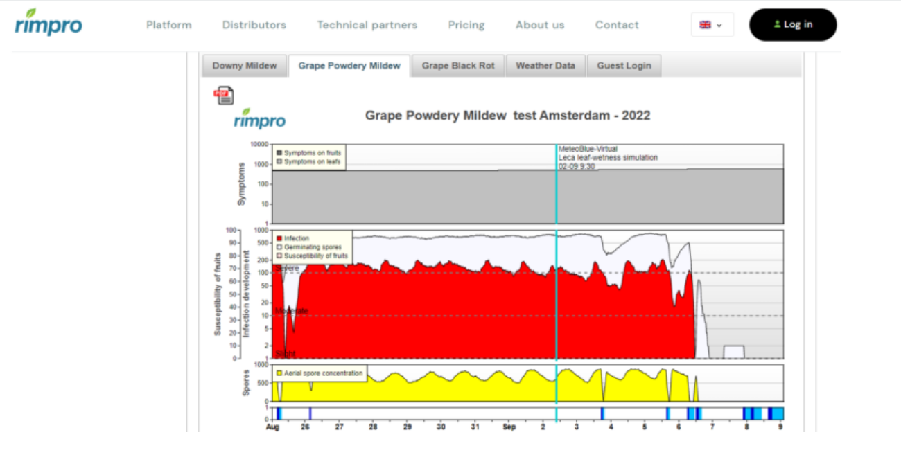Click the UK flag language icon
This screenshot has height=457, width=901.
706,25
